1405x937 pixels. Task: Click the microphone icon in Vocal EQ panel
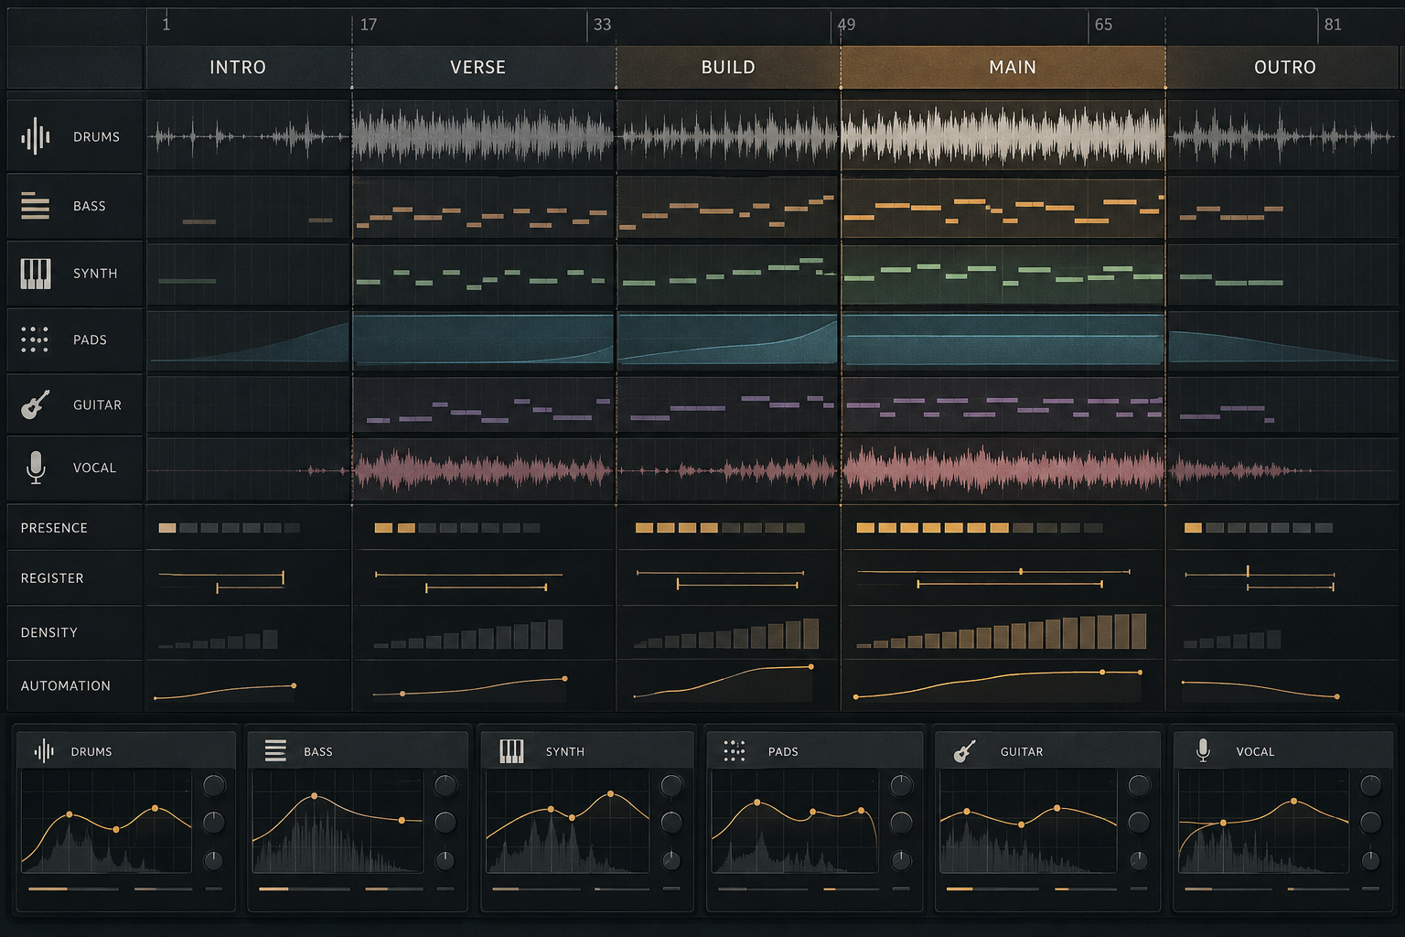pos(1204,750)
